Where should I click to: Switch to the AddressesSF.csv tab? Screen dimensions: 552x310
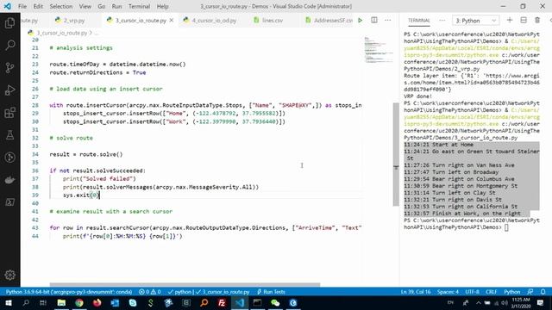pyautogui.click(x=329, y=21)
